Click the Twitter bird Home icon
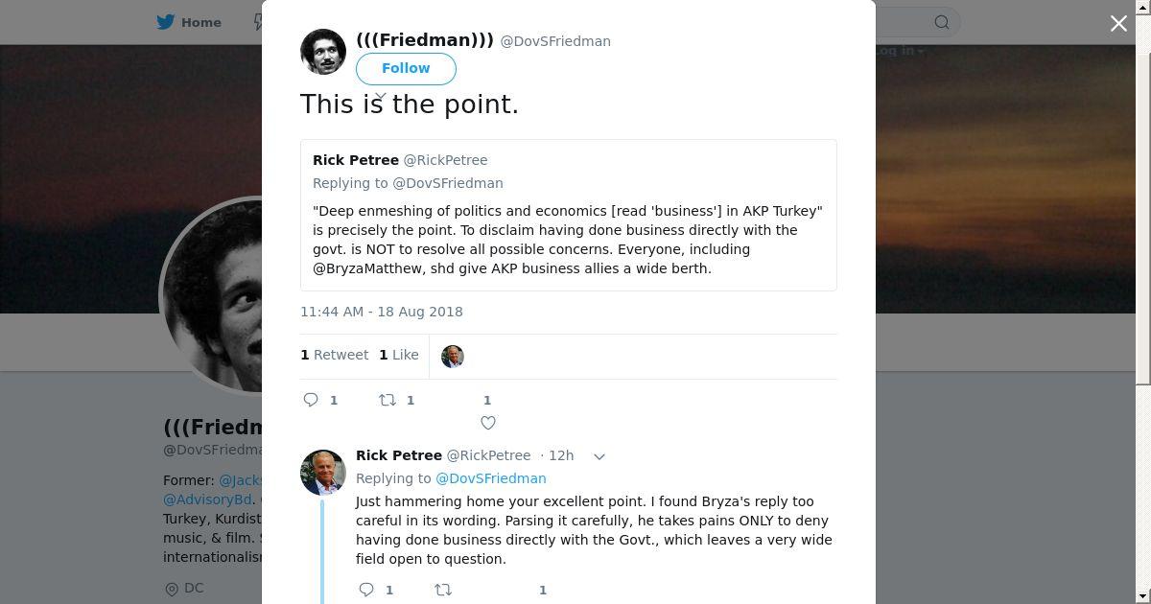This screenshot has height=604, width=1151. [x=166, y=22]
